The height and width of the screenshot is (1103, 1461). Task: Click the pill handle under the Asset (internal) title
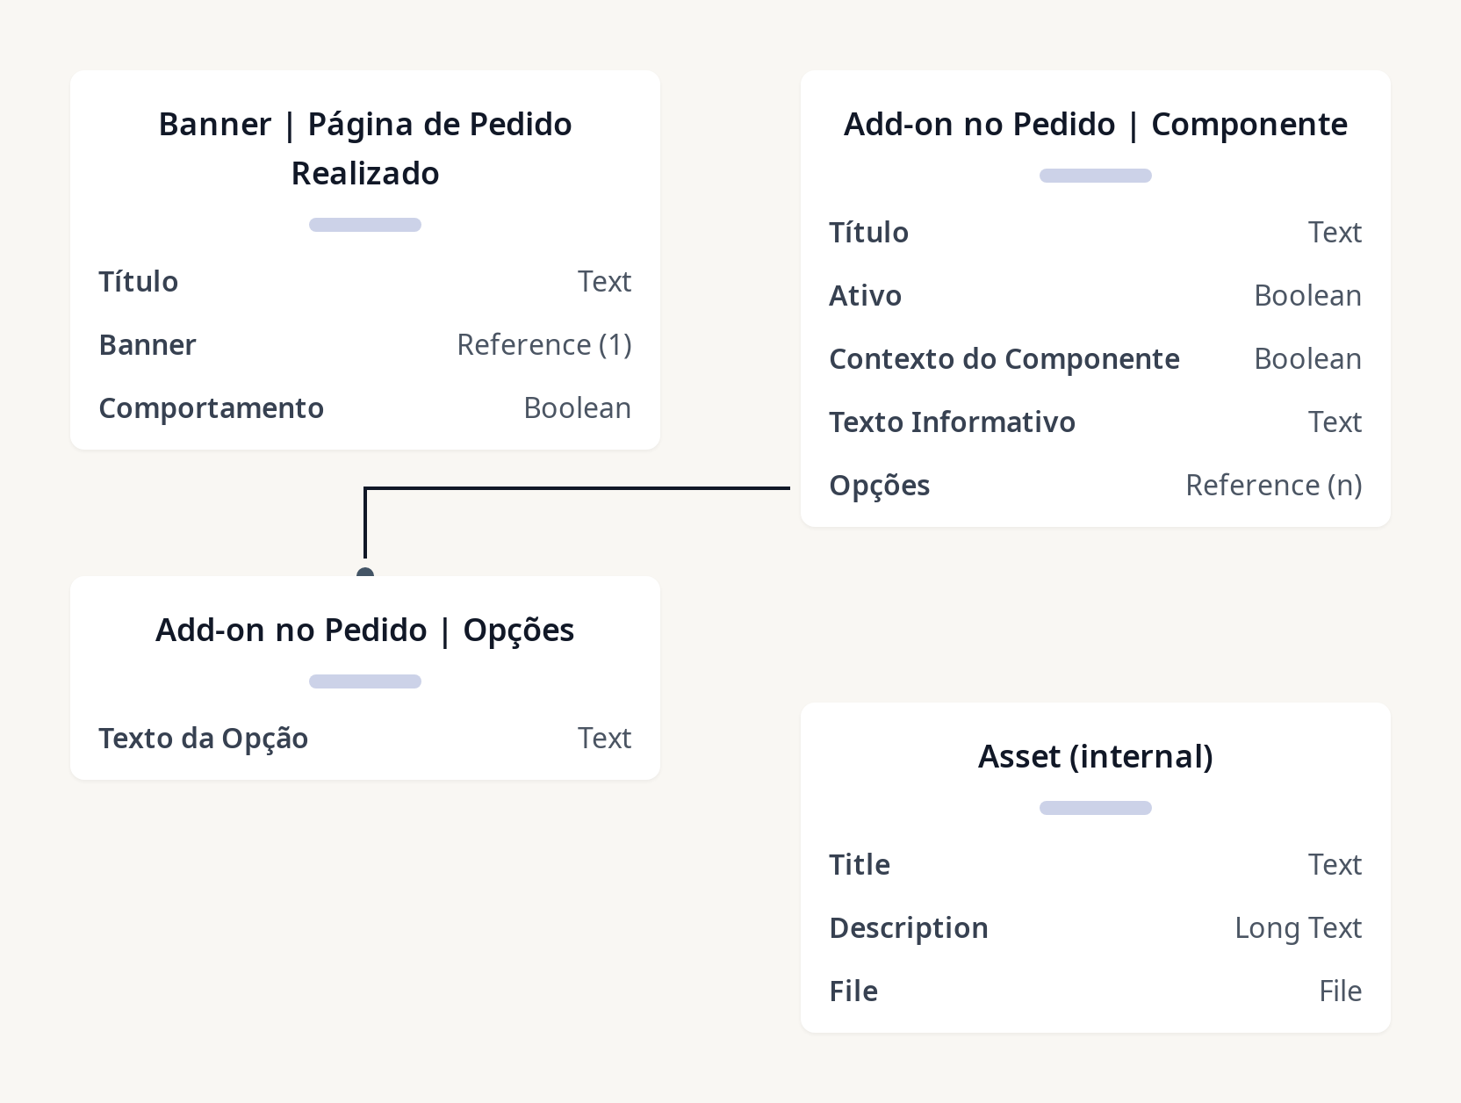click(x=1095, y=808)
